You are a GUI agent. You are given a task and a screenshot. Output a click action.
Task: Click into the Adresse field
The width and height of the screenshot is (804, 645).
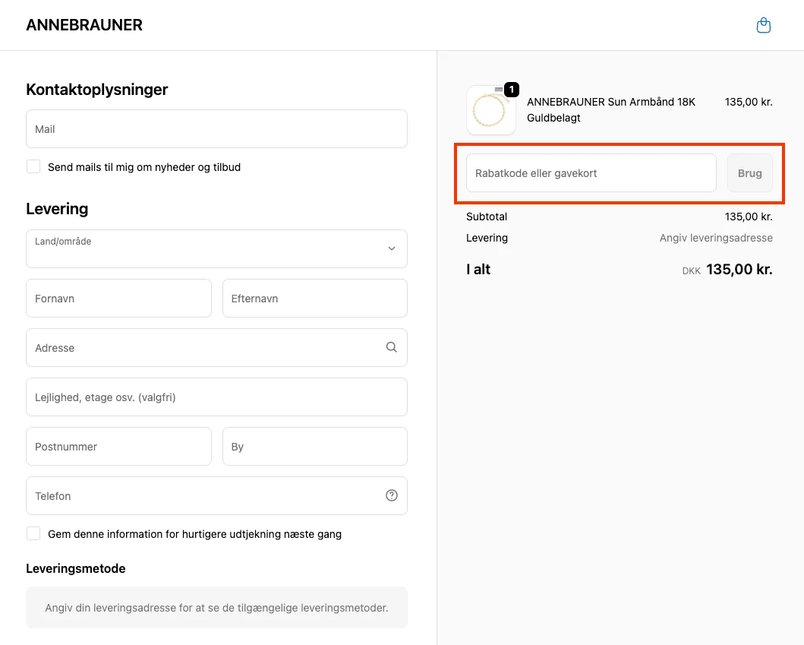point(205,348)
